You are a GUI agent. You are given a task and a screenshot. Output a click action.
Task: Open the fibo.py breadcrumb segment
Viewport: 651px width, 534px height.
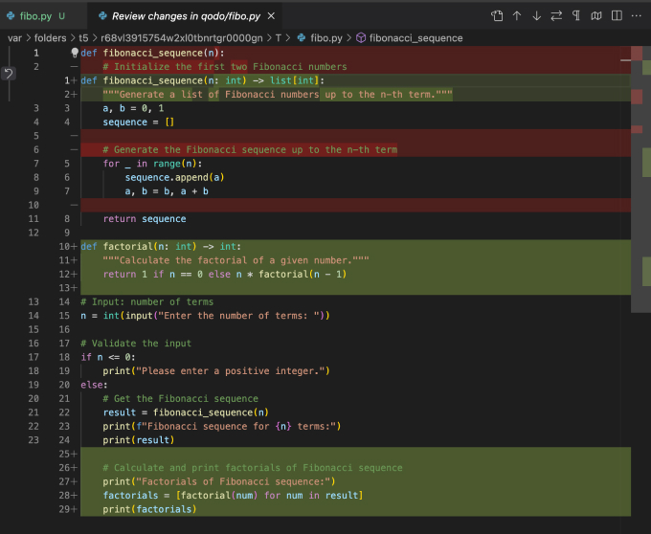[x=326, y=38]
